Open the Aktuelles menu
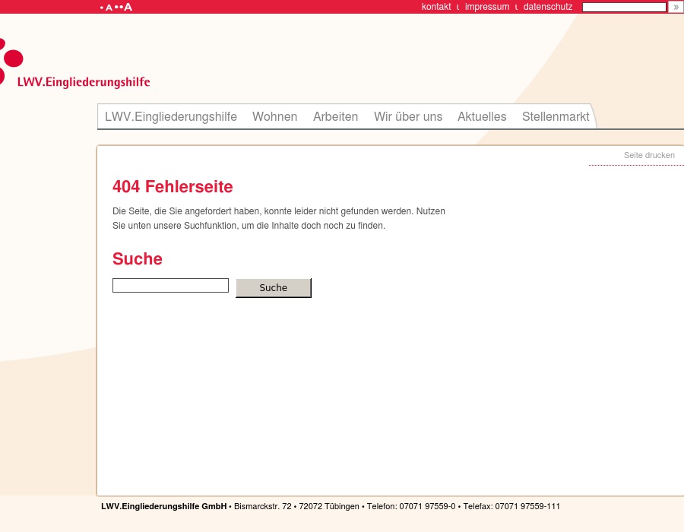 [482, 116]
